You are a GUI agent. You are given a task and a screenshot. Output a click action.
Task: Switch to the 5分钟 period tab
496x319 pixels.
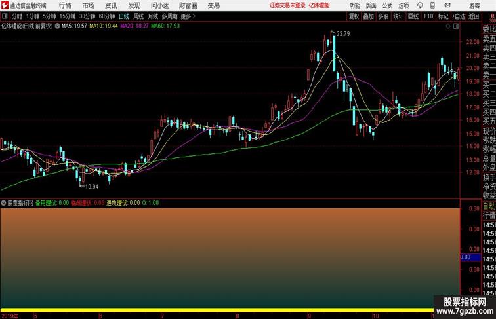(x=49, y=16)
